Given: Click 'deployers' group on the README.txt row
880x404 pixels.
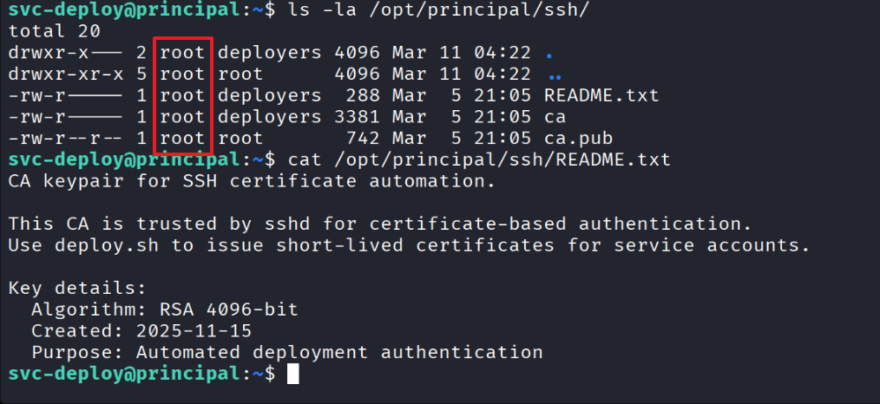Looking at the screenshot, I should pos(269,95).
